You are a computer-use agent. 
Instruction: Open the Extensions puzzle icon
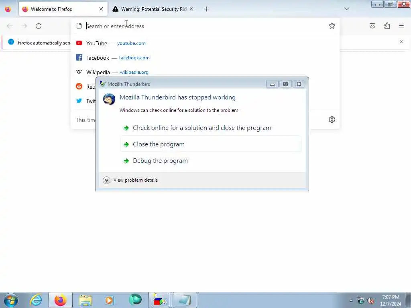click(387, 26)
